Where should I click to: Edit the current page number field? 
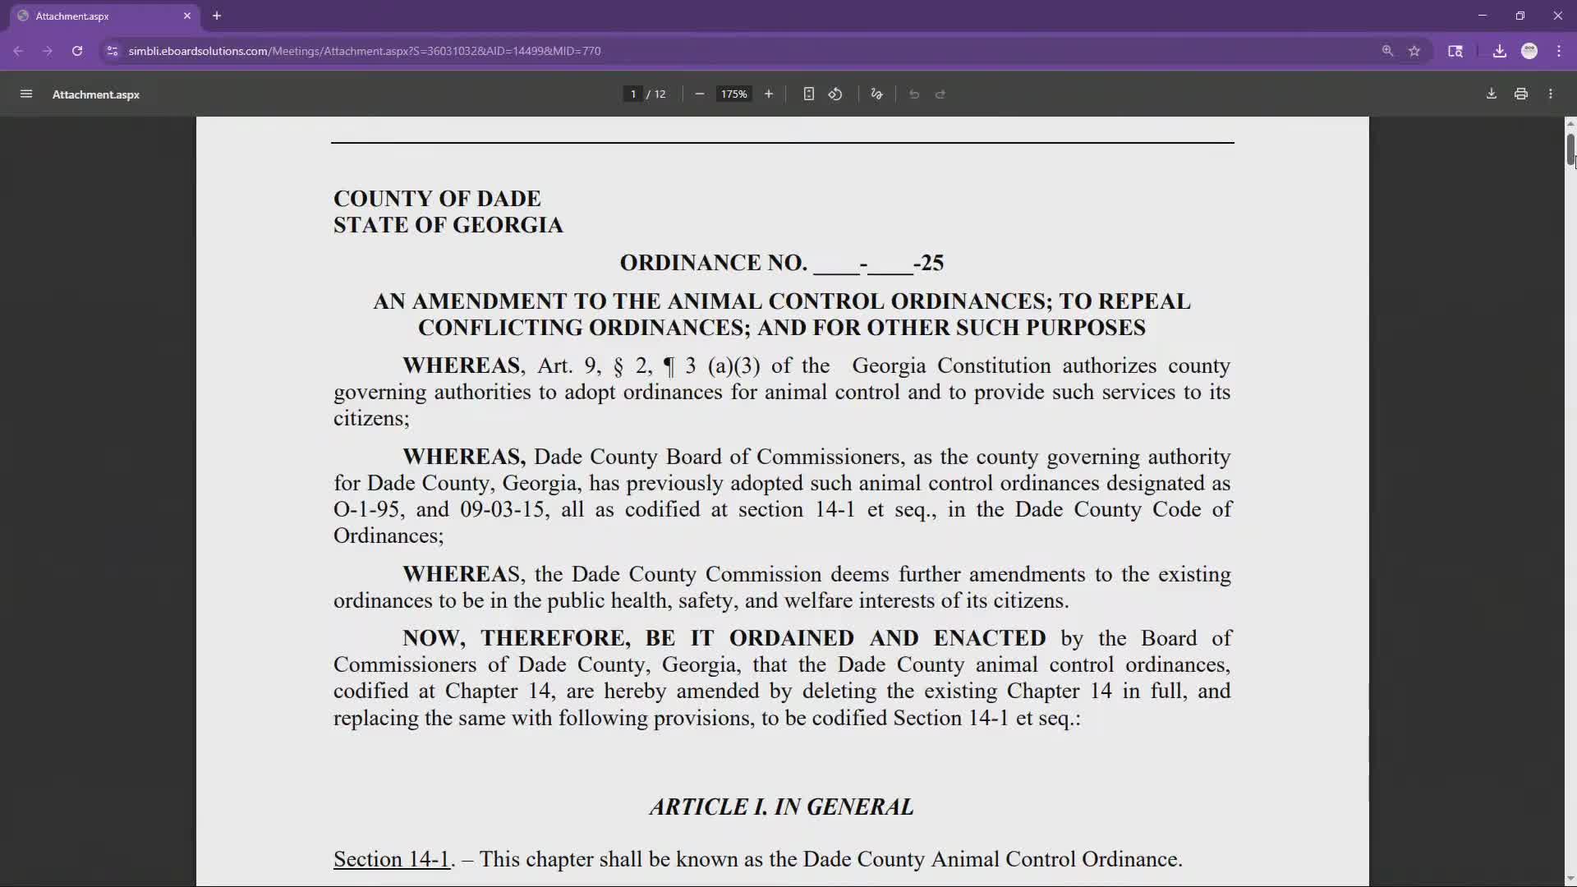tap(632, 94)
